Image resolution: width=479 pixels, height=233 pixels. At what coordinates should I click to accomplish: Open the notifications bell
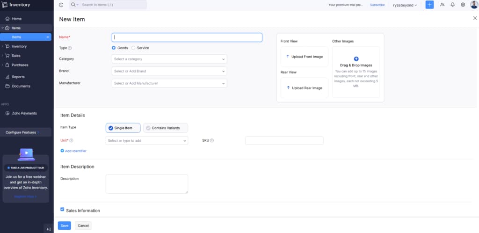[x=452, y=5]
